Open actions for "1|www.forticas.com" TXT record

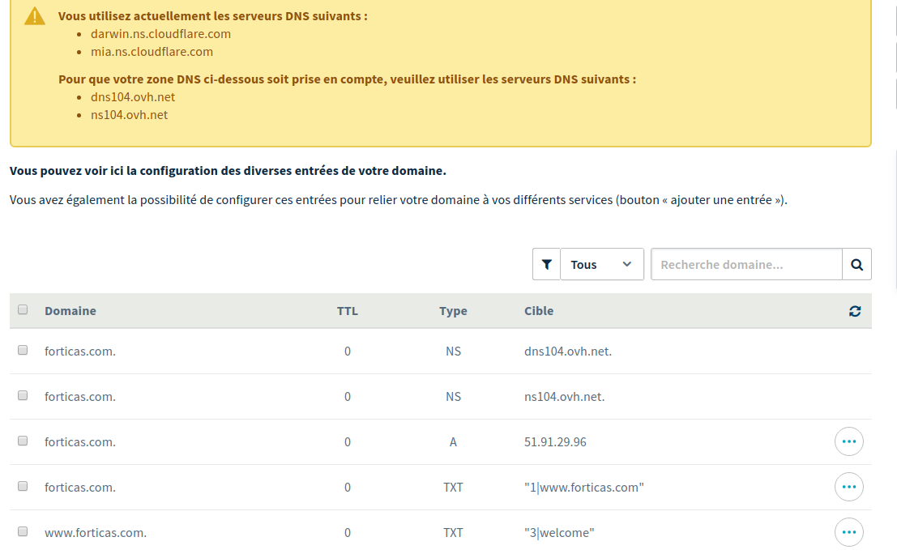[848, 488]
